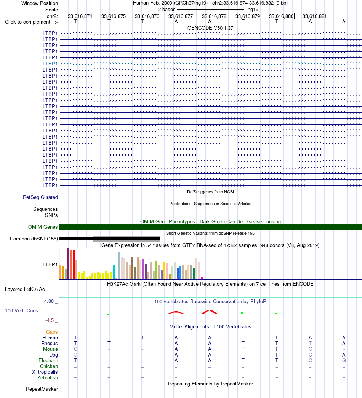This screenshot has width=362, height=398.
Task: Open the GTEx 'Gene Expression in 54 tissues' title
Action: 210,245
